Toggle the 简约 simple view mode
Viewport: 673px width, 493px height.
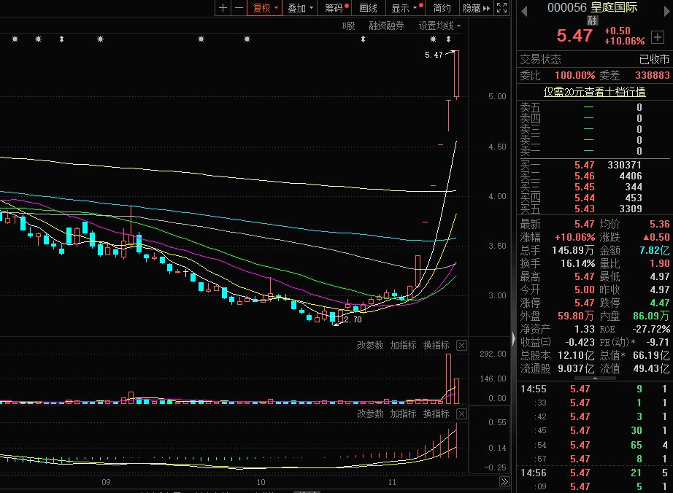[442, 8]
